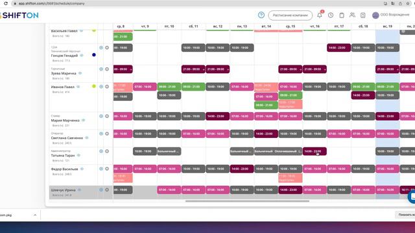The width and height of the screenshot is (415, 233).
Task: Click blue circle icon in Иванов Павел row
Action: 101,86
